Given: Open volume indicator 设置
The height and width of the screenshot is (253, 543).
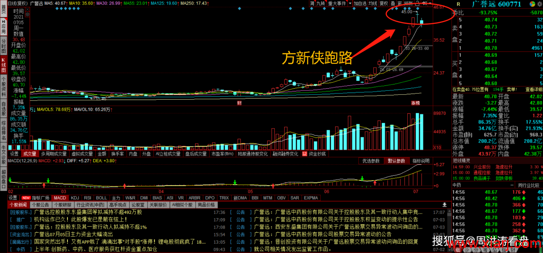Looking at the screenshot, I should (14, 154).
